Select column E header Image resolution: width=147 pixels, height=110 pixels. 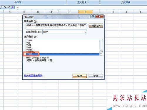(38, 12)
